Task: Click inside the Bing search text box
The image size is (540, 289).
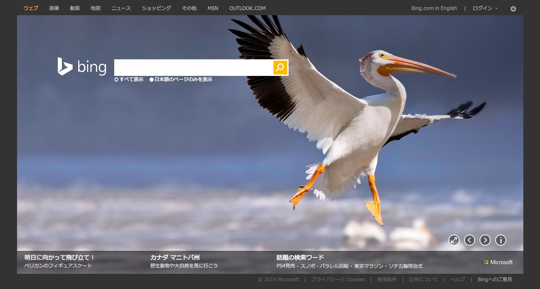Action: (193, 67)
